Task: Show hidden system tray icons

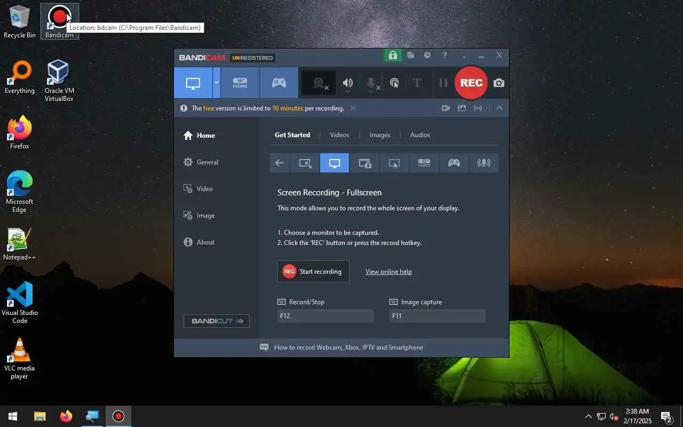Action: pyautogui.click(x=589, y=416)
